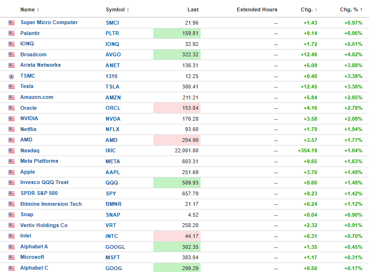Click the 1310 symbol for TSMC
Viewport: 369px width, 272px height.
click(111, 76)
